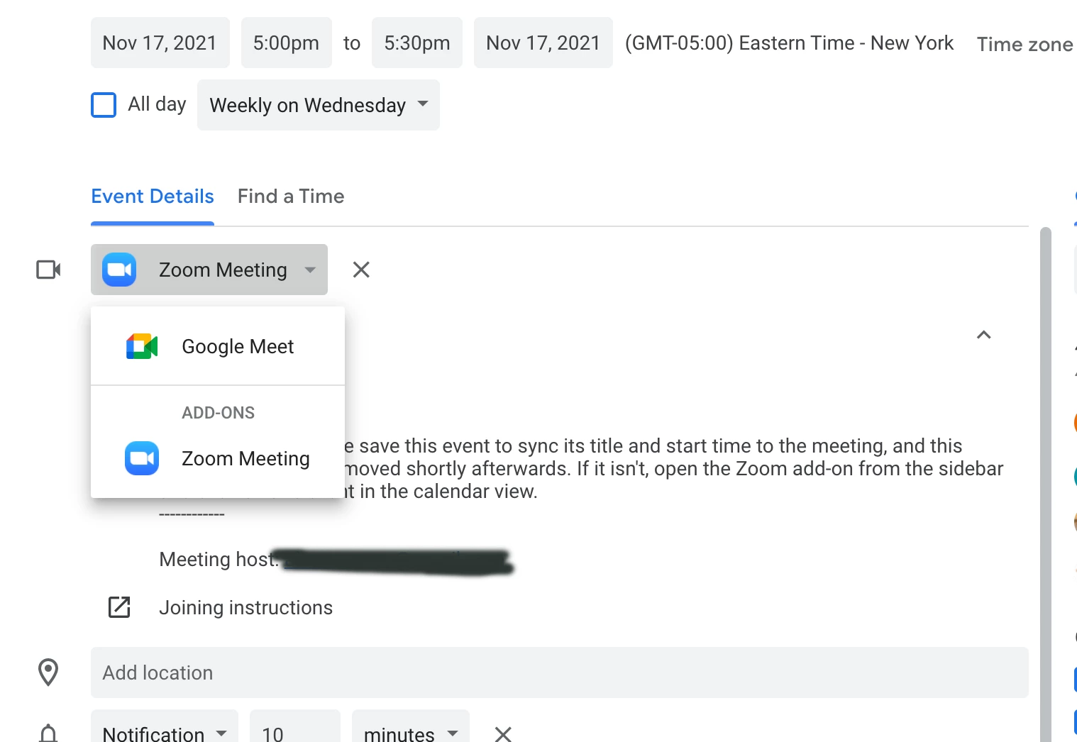Switch to the Event Details tab

(153, 196)
